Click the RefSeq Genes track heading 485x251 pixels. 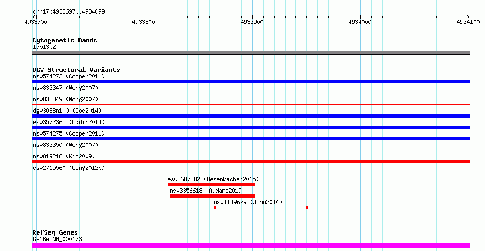[55, 232]
